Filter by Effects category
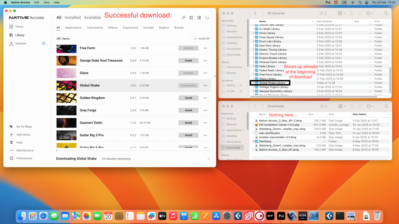Screen dimensions: 399x224 [x=113, y=28]
